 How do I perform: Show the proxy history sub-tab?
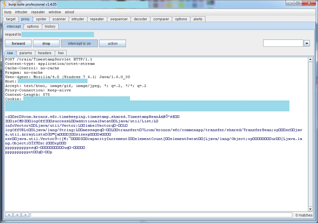tap(50, 26)
